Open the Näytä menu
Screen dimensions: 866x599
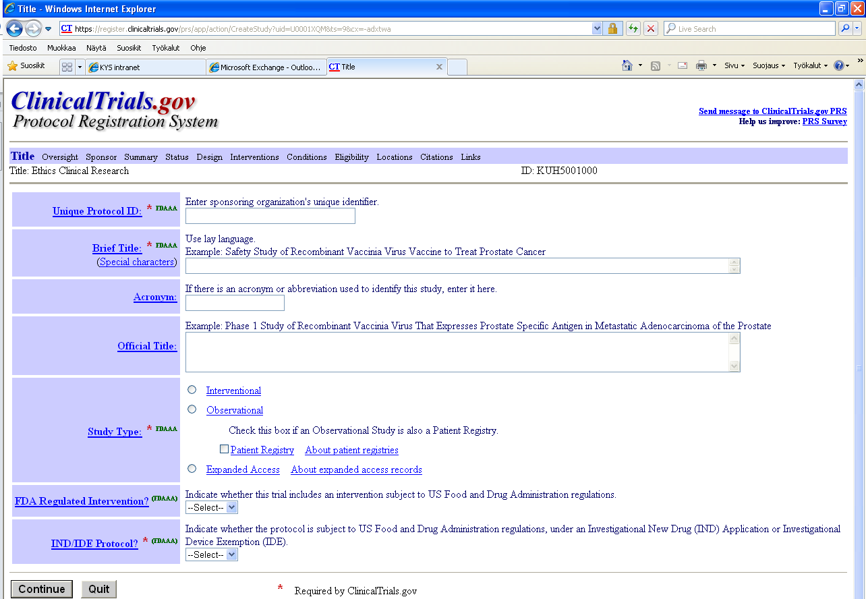(x=96, y=48)
